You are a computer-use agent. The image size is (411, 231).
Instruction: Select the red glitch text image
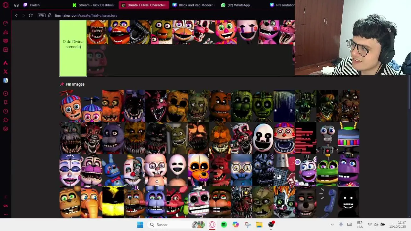[306, 138]
